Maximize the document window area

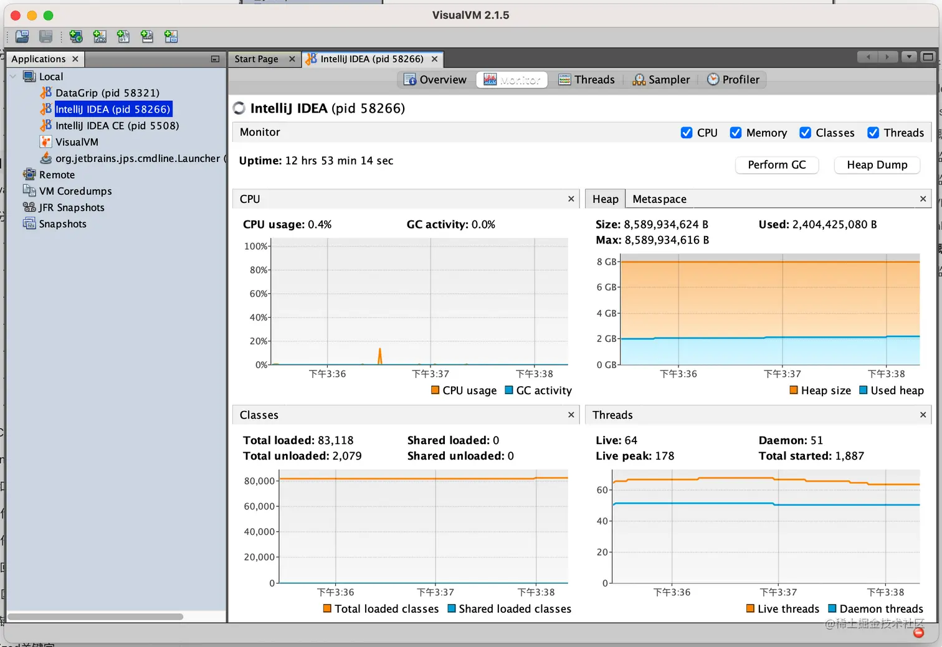928,57
